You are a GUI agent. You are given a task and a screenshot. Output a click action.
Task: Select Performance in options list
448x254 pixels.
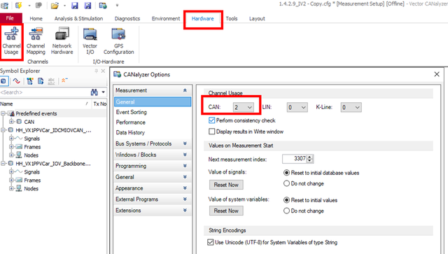(153, 122)
